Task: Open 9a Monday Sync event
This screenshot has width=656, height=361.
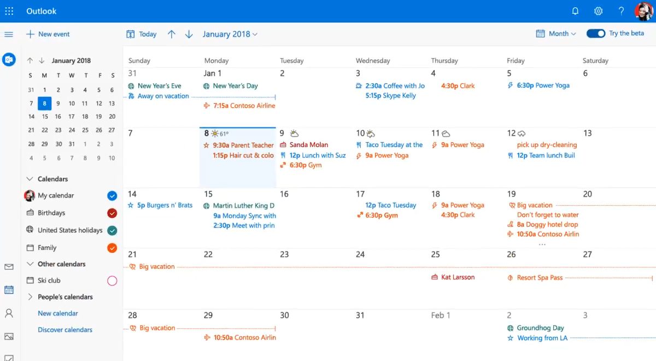Action: [x=244, y=216]
